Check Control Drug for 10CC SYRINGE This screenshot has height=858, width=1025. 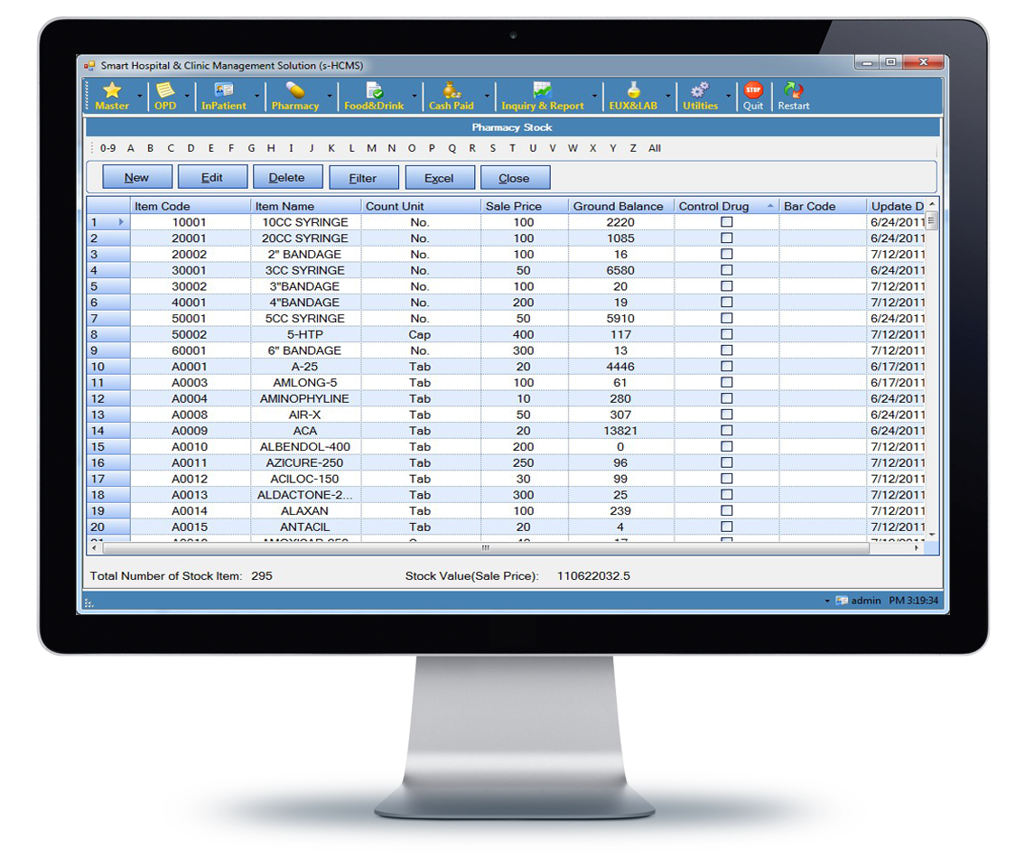click(x=726, y=222)
